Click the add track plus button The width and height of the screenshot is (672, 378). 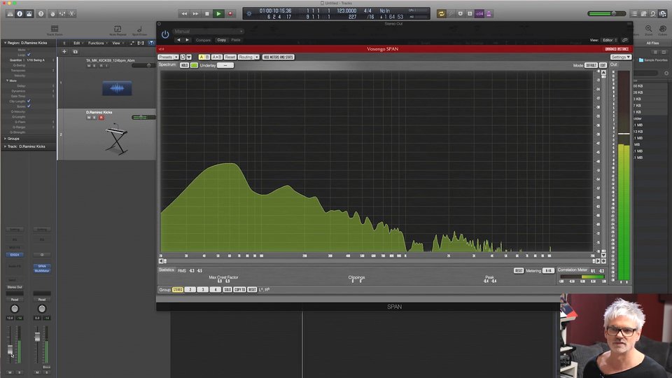tap(64, 51)
